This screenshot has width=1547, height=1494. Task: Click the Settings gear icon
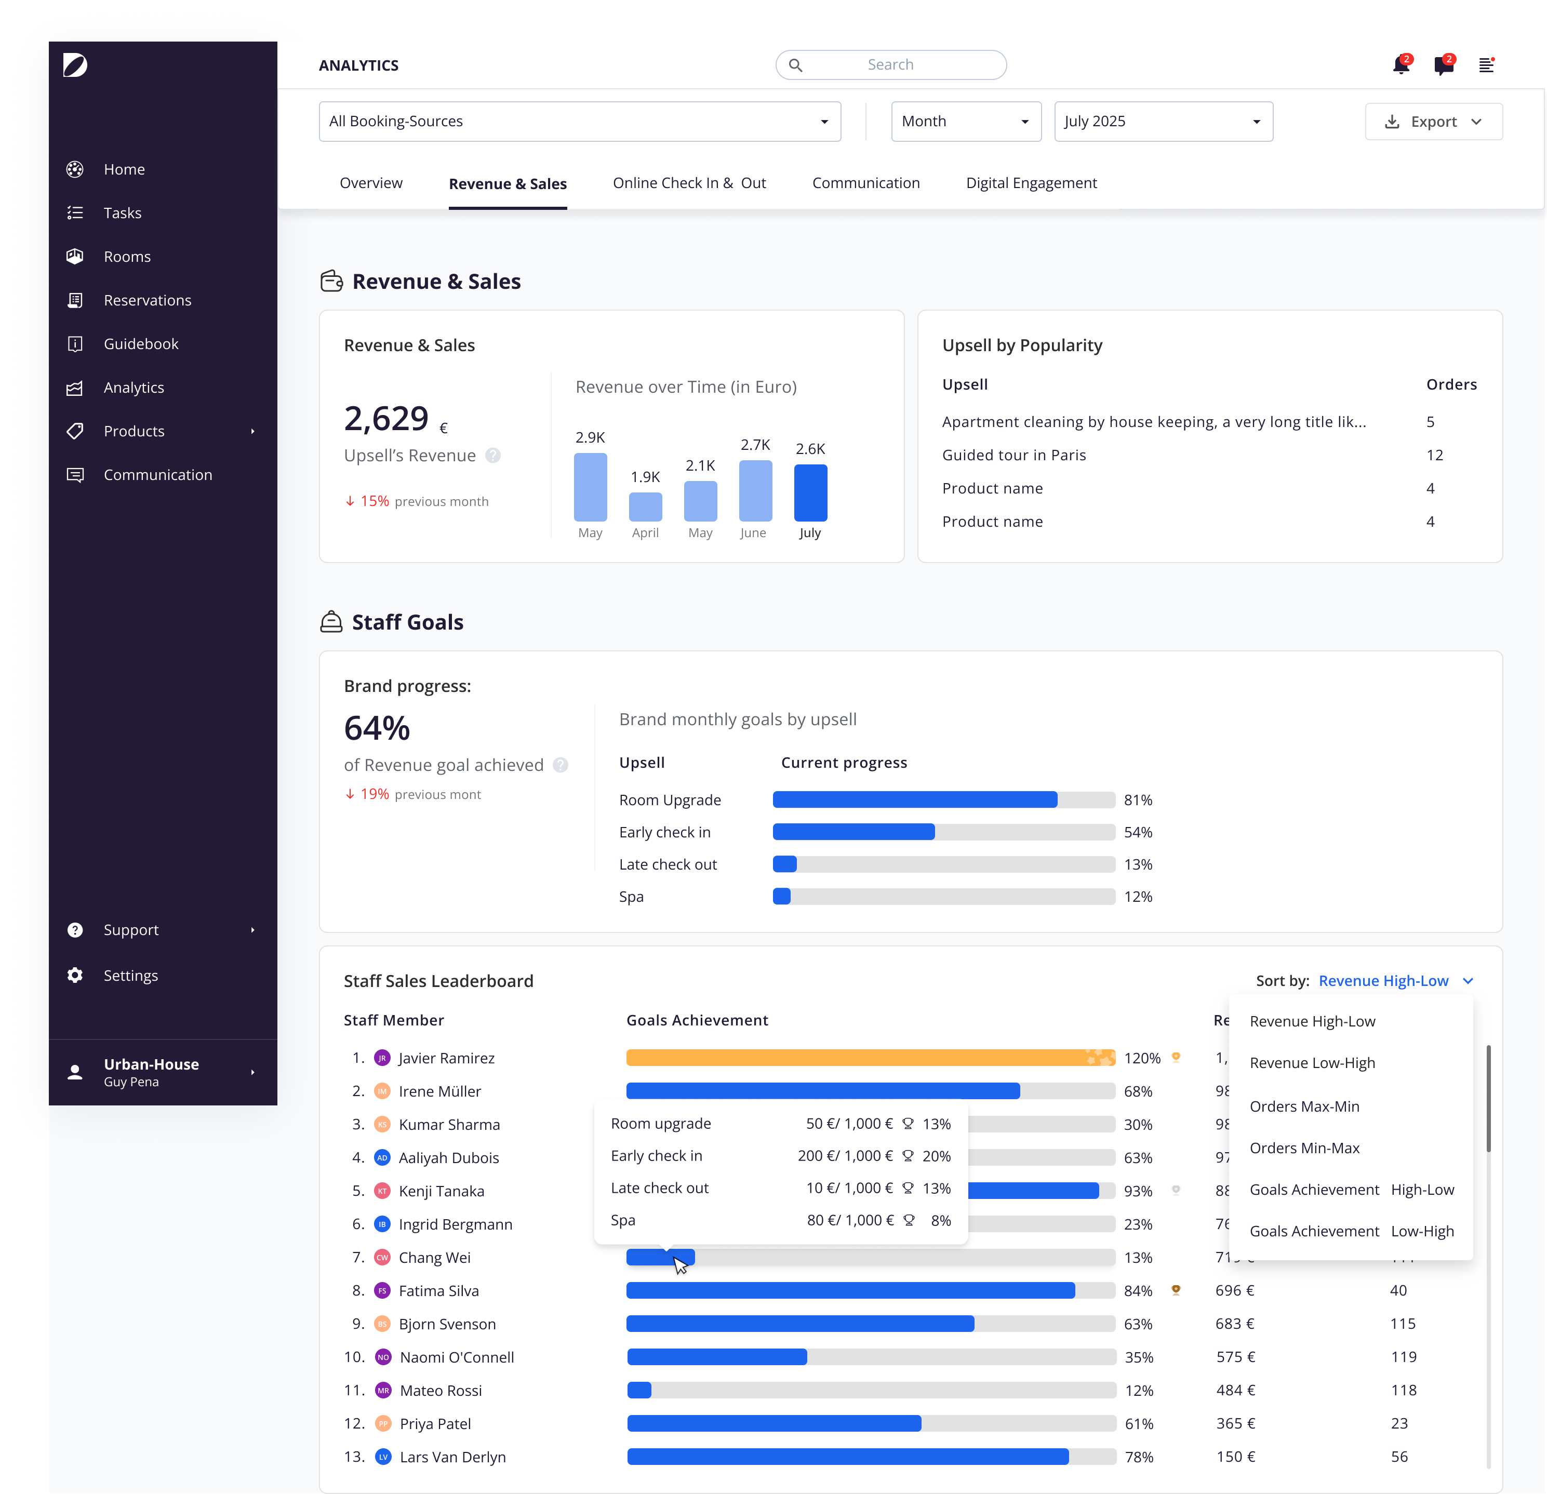click(x=75, y=975)
